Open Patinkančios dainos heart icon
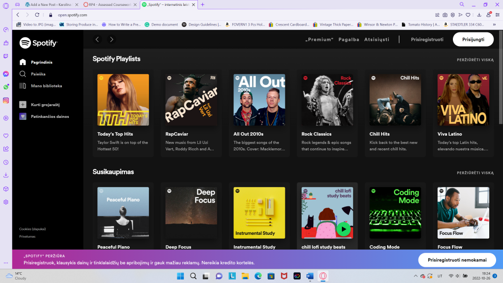The width and height of the screenshot is (503, 283). tap(23, 116)
